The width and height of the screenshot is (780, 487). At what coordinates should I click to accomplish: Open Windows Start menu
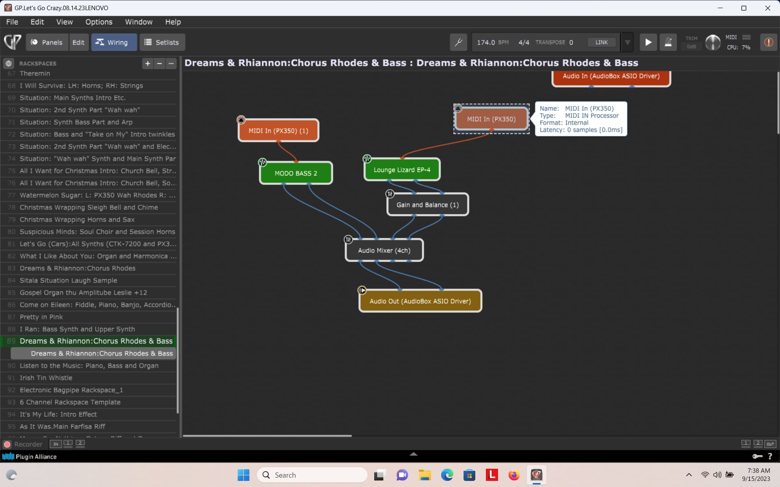click(243, 475)
